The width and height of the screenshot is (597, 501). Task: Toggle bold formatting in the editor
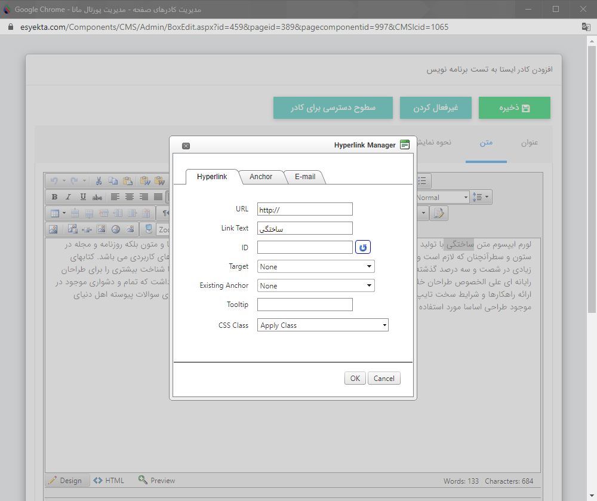[55, 197]
